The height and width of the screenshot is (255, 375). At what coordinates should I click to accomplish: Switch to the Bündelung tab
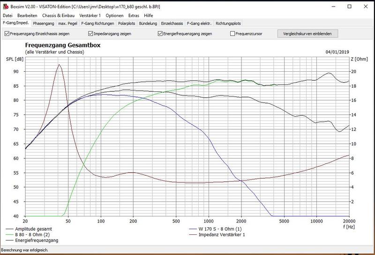[149, 23]
